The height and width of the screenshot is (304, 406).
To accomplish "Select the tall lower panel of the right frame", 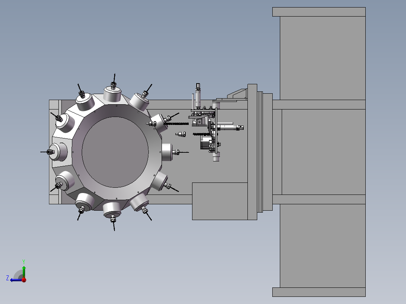I will tap(323, 246).
